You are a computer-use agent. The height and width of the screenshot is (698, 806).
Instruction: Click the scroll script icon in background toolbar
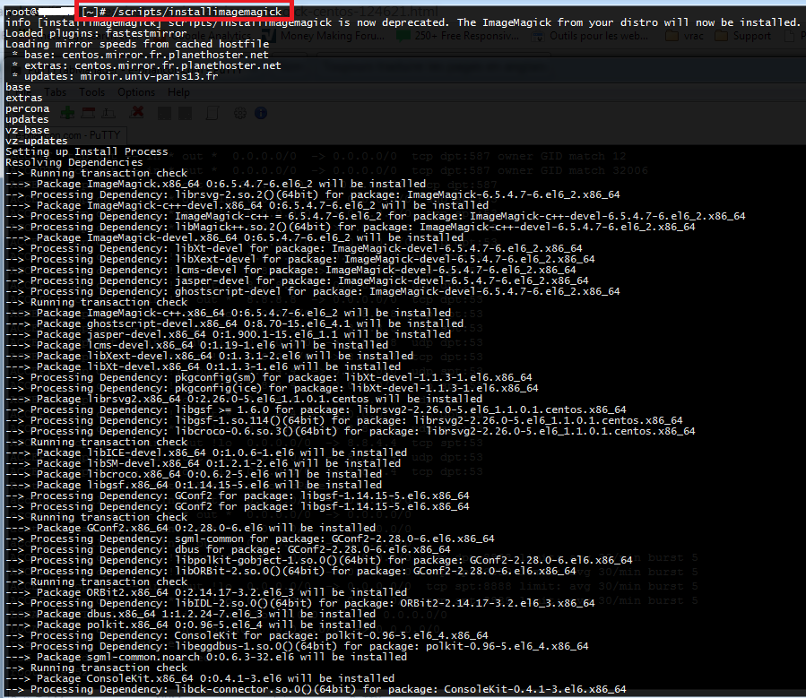point(212,113)
